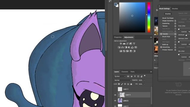Click prevent artboard auto-nesting lock icon
This screenshot has width=190, height=107.
tap(128, 84)
